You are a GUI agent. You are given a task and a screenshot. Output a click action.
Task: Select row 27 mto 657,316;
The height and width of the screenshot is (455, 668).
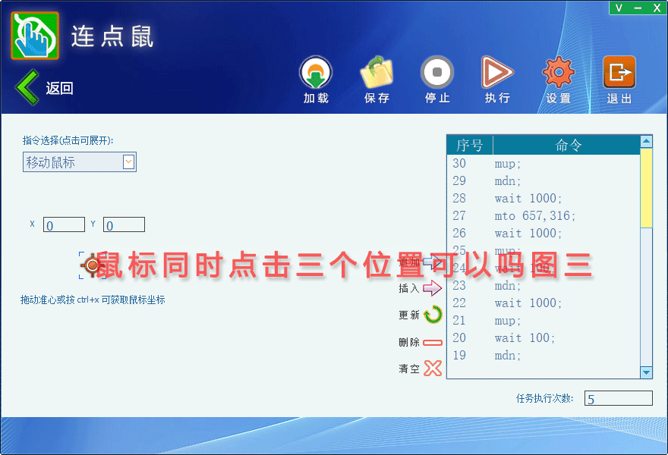[544, 216]
